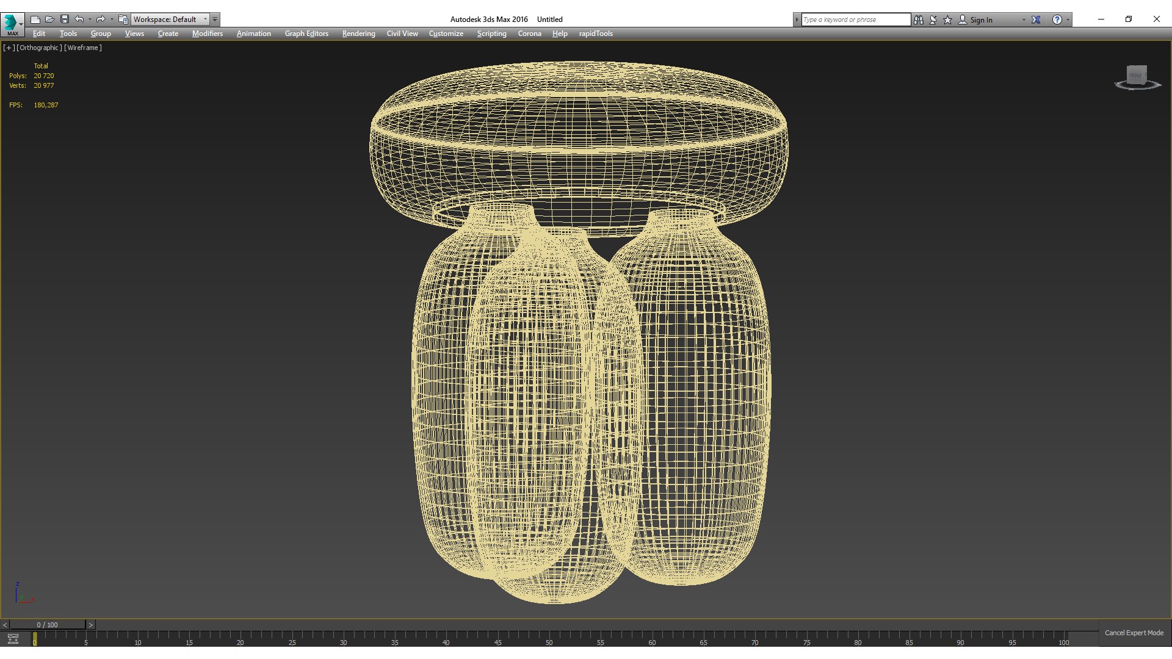This screenshot has width=1172, height=659.
Task: Expand the Help dropdown arrow
Action: (1068, 20)
